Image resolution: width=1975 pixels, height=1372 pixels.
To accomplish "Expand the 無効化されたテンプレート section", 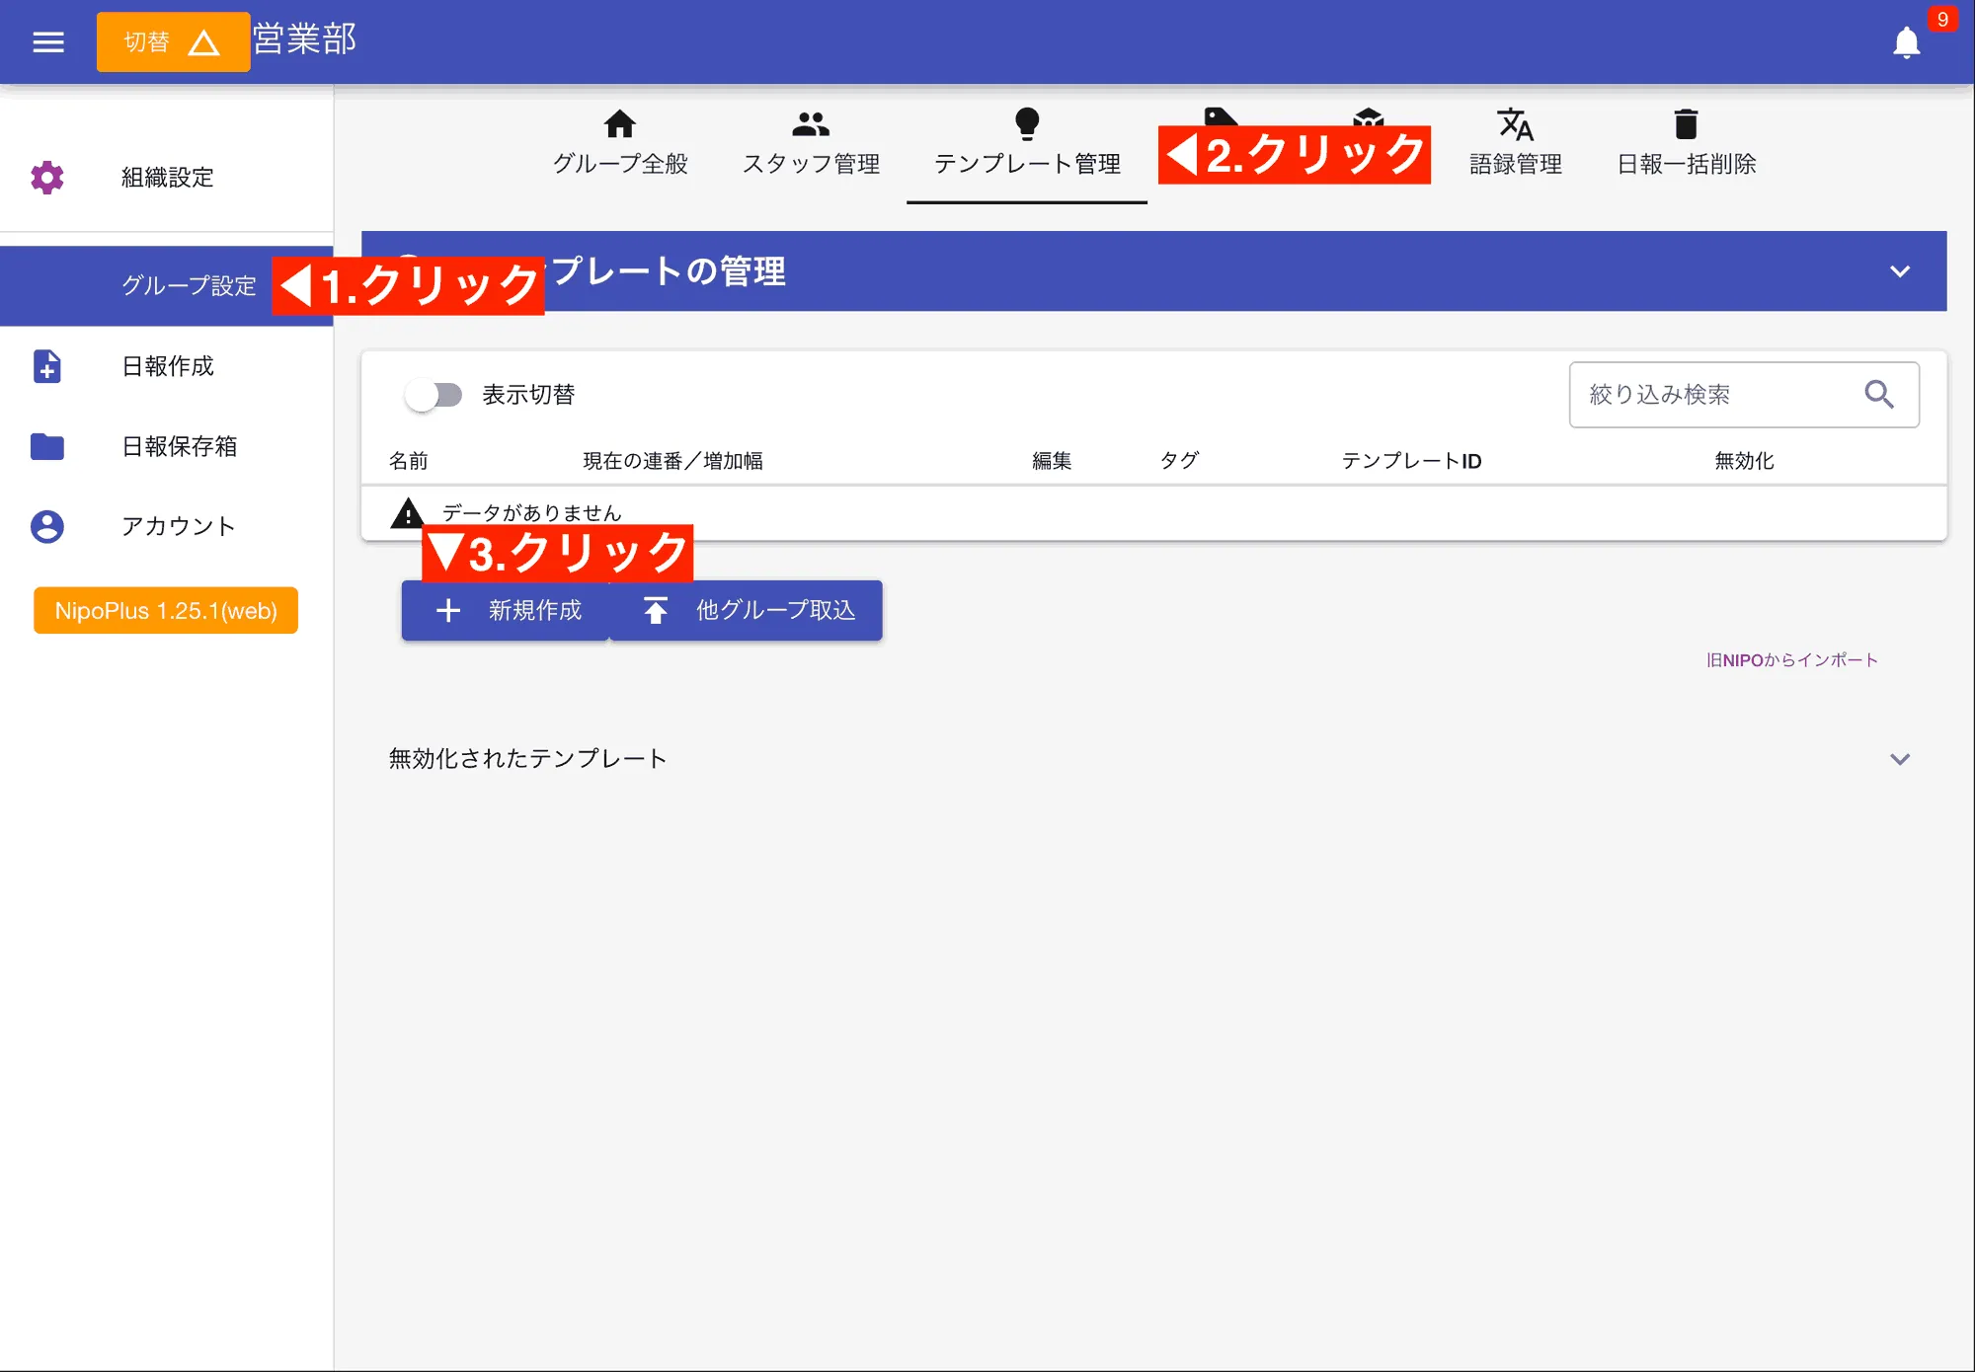I will [x=1901, y=759].
